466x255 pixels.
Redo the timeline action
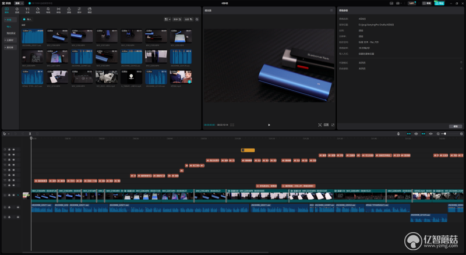23,134
